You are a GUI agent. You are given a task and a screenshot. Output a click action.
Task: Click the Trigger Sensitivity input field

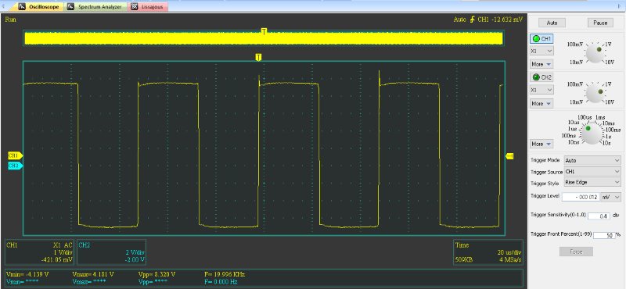(x=599, y=216)
